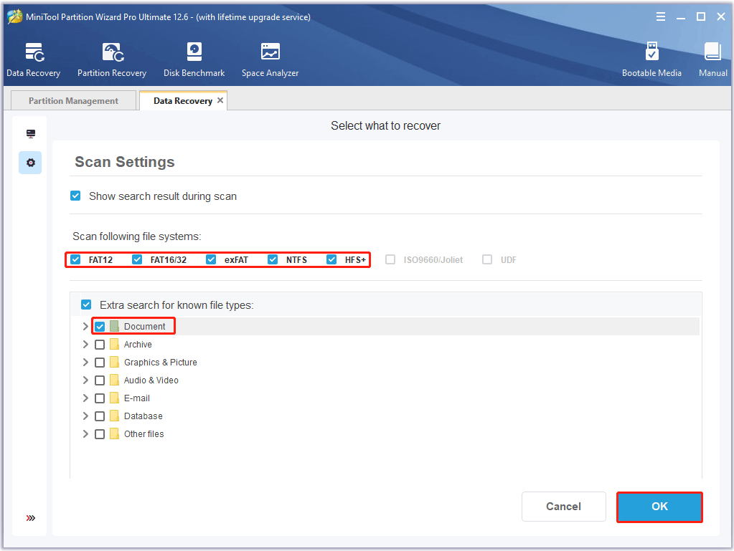Click the Document folder icon

[114, 326]
